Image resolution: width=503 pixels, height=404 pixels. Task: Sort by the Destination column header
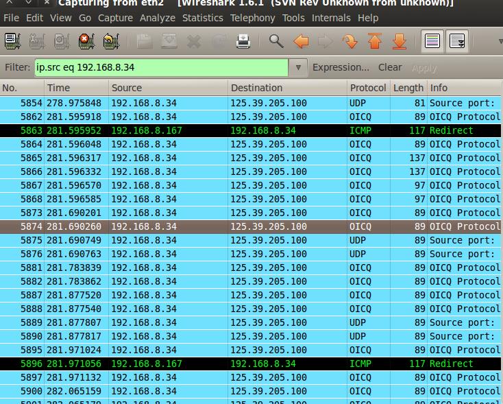pyautogui.click(x=287, y=88)
